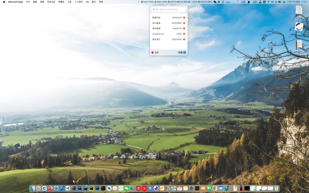
Task: Open the 个人资料 menu
Action: 78,2
